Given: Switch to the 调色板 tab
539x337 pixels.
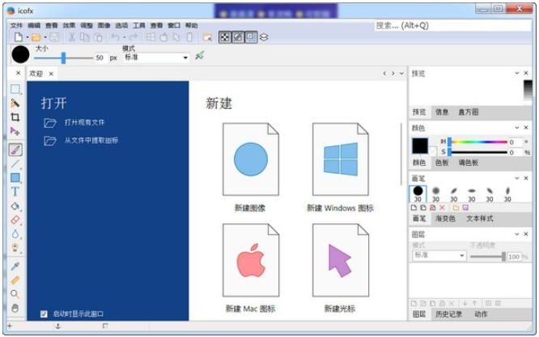Looking at the screenshot, I should [469, 162].
